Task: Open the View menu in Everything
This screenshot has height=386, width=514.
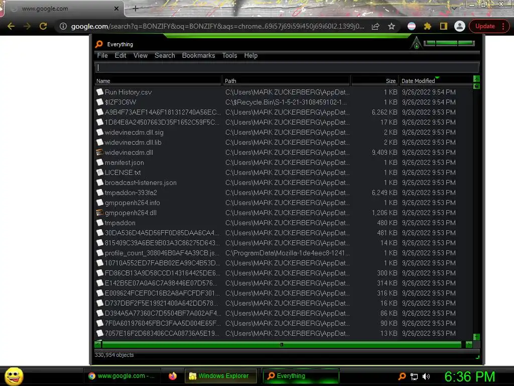Action: click(141, 55)
